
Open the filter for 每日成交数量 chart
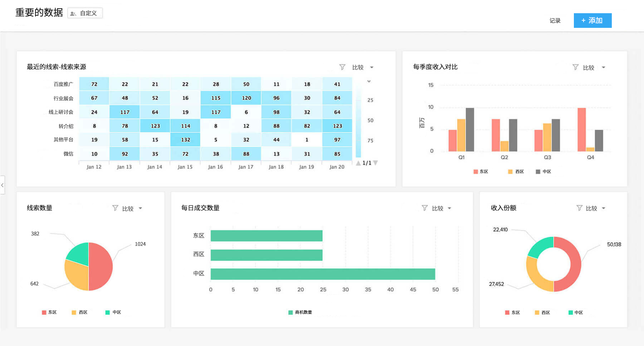[425, 208]
